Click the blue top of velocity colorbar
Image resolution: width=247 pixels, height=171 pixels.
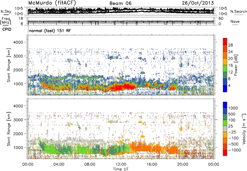pos(225,105)
